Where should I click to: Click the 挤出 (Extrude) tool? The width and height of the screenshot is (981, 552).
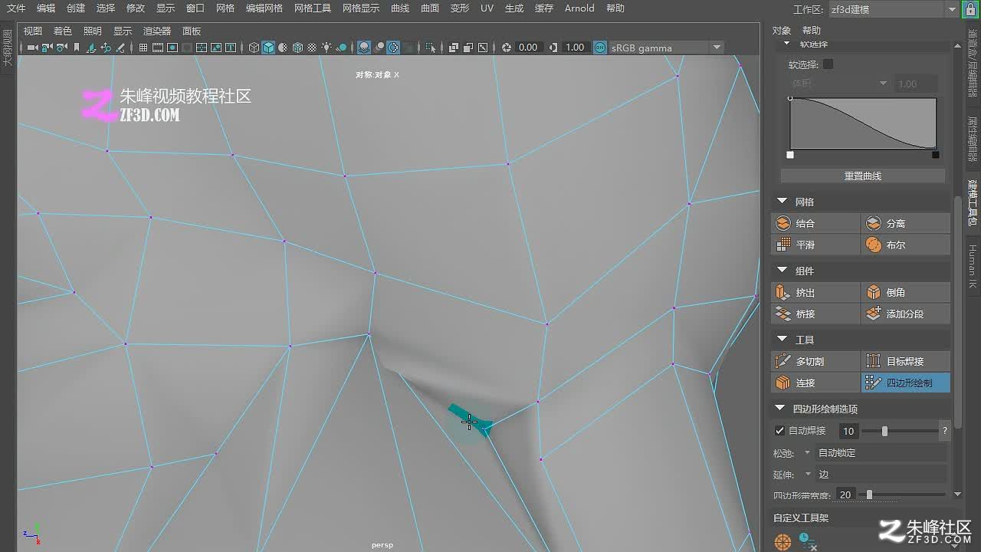click(x=815, y=292)
